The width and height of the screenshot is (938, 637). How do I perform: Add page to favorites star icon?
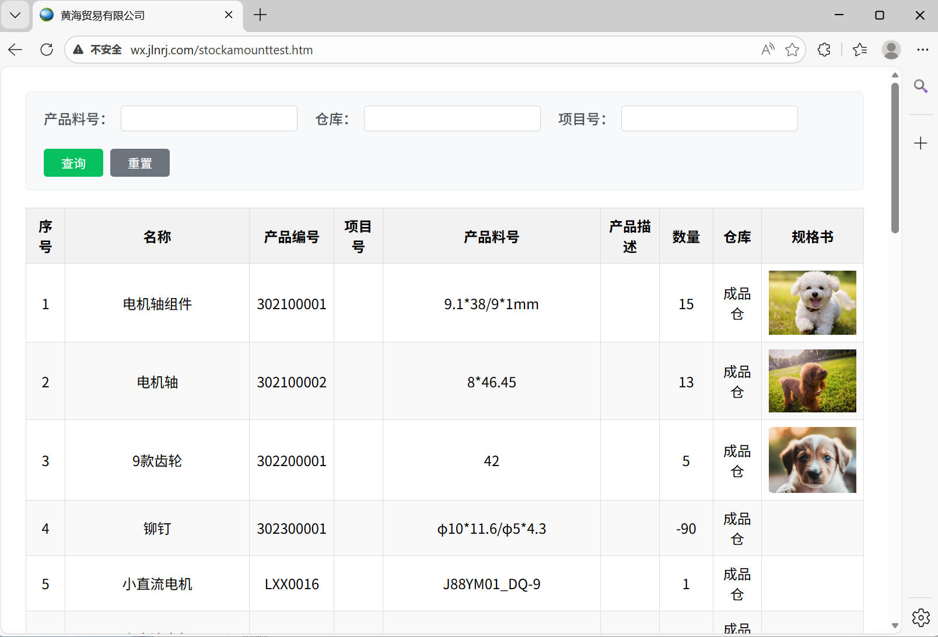[x=792, y=50]
